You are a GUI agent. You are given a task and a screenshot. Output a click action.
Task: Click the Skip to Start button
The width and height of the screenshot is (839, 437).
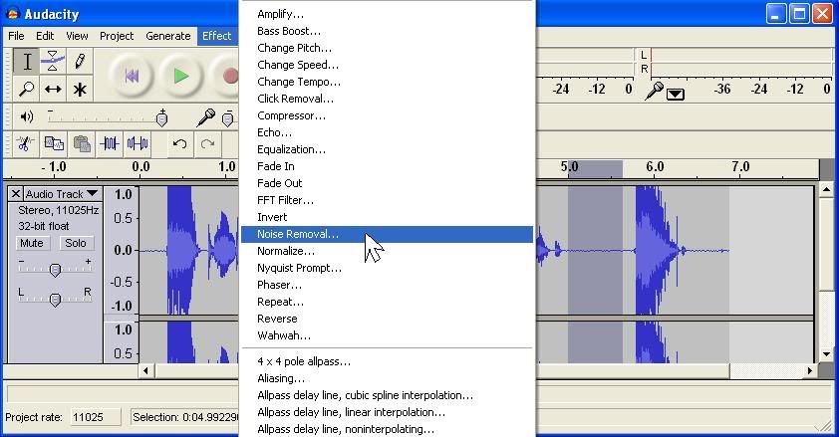(x=132, y=76)
